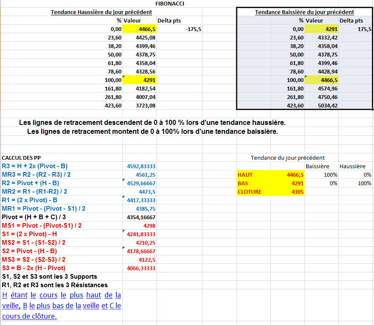Image resolution: width=374 pixels, height=325 pixels.
Task: Click the 'R2 = Pivot + (H - B)' label
Action: (31, 183)
